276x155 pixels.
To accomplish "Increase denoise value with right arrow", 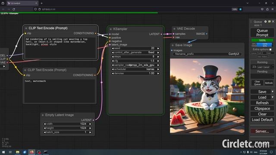I will point(158,74).
